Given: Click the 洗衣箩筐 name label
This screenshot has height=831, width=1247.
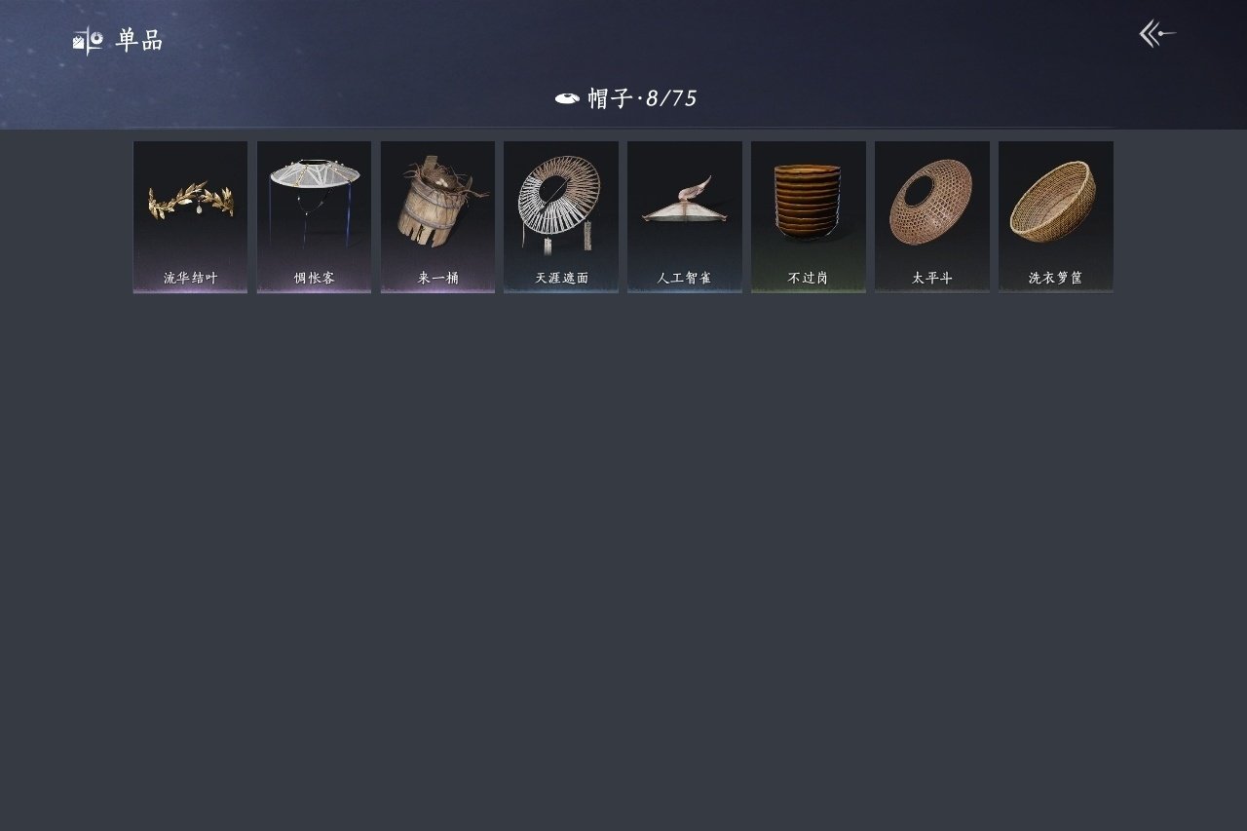Looking at the screenshot, I should 1056,278.
